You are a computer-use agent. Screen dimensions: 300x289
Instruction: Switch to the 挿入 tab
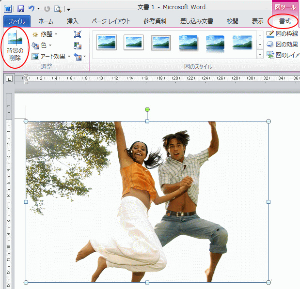pos(73,21)
